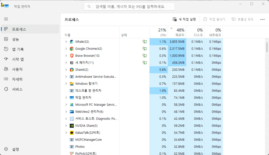
Task: Click the Photos process icon
Action: pos(72,147)
